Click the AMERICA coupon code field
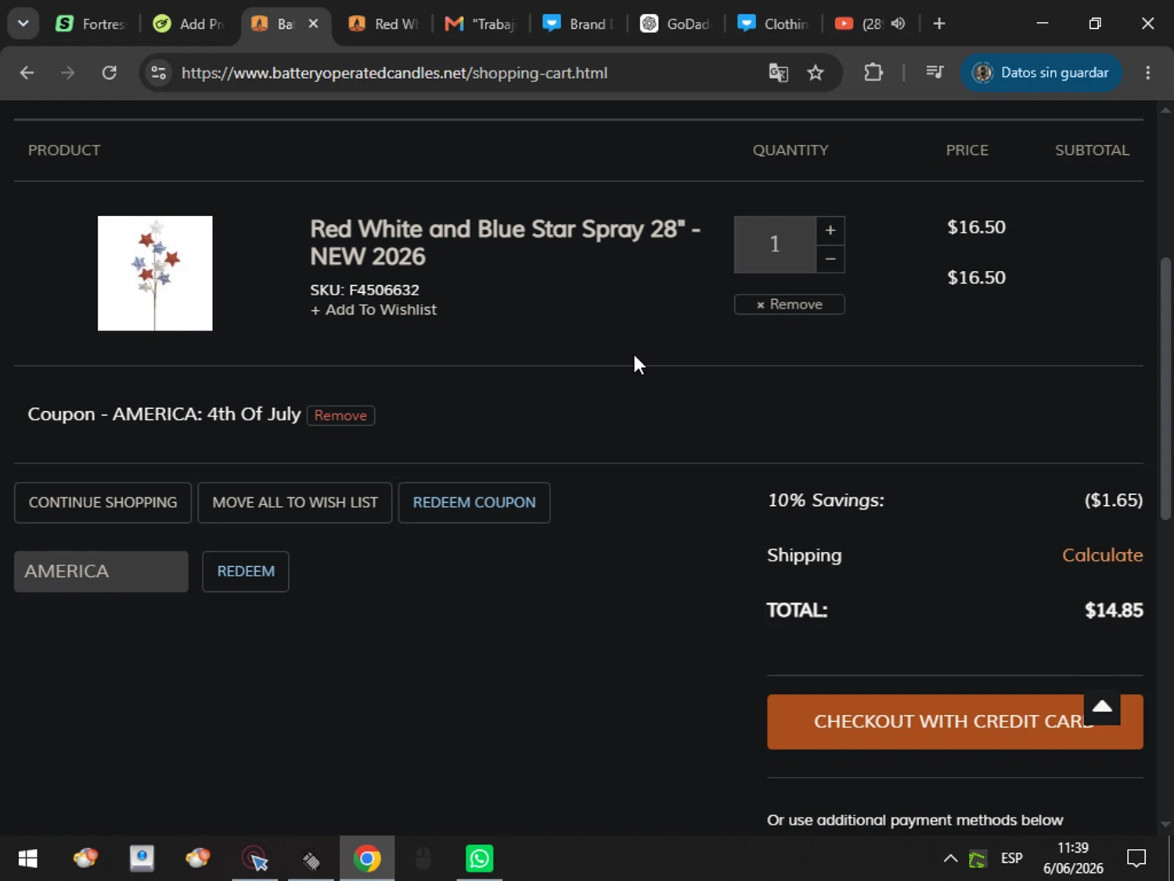Screen dimensions: 1174x881 (101, 572)
